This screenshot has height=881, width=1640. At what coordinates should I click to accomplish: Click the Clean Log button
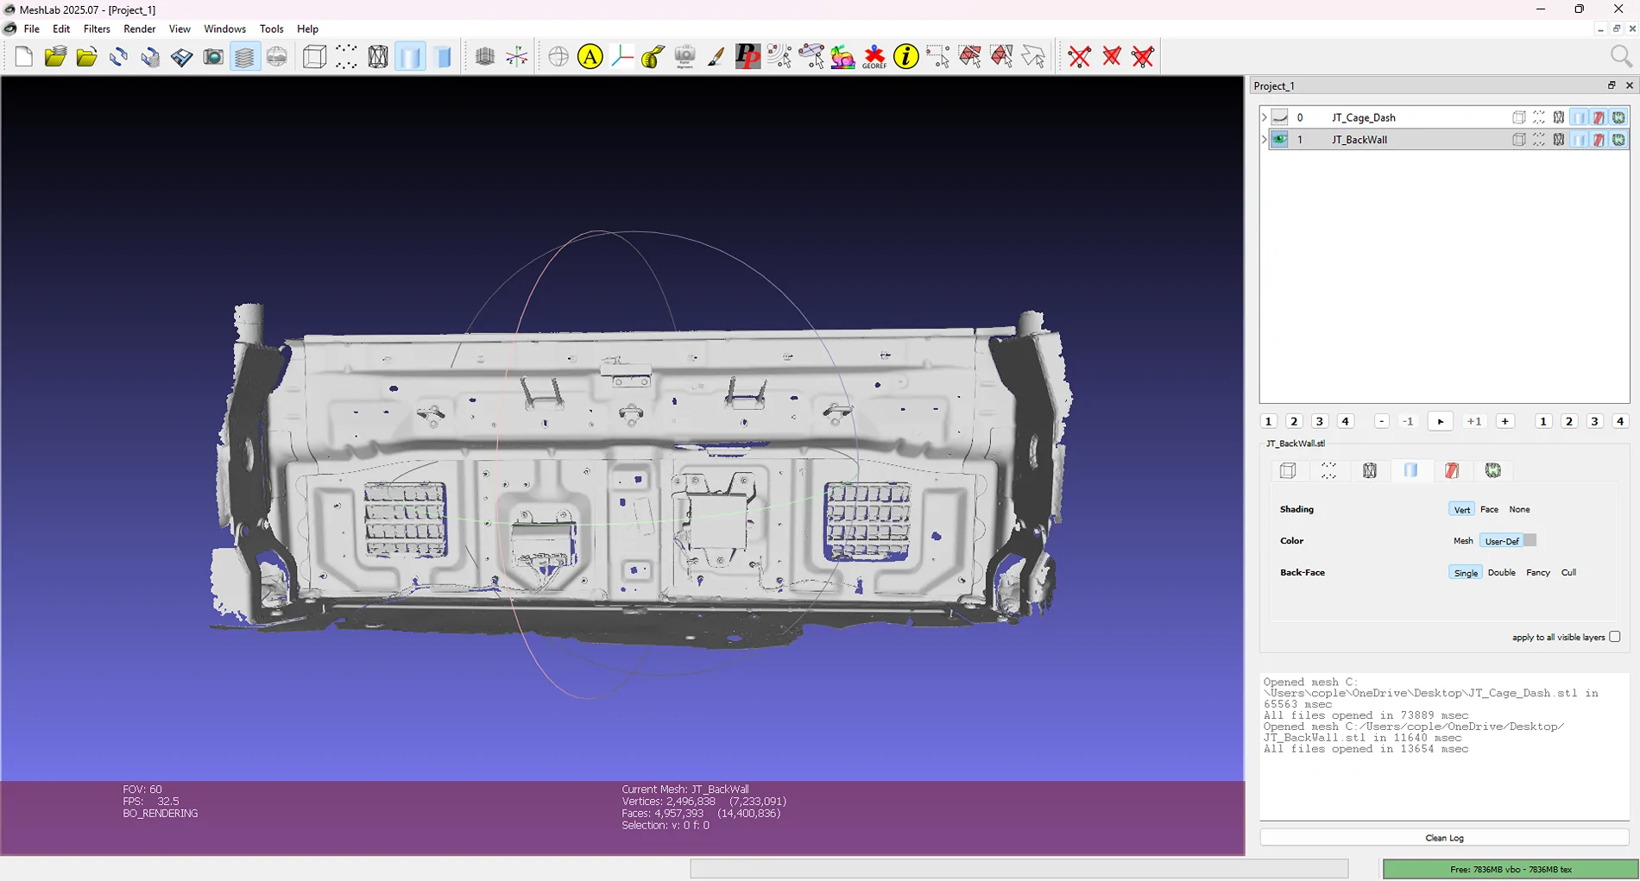[x=1444, y=838]
